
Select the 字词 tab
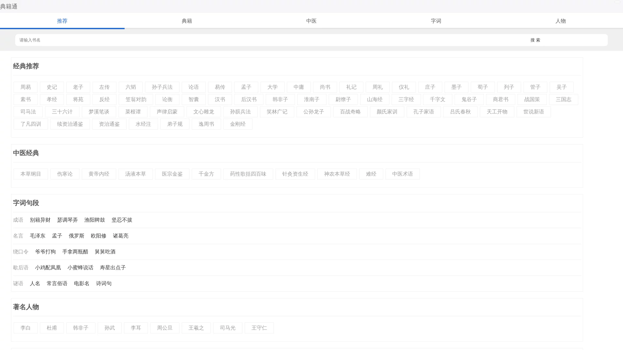[x=436, y=21]
